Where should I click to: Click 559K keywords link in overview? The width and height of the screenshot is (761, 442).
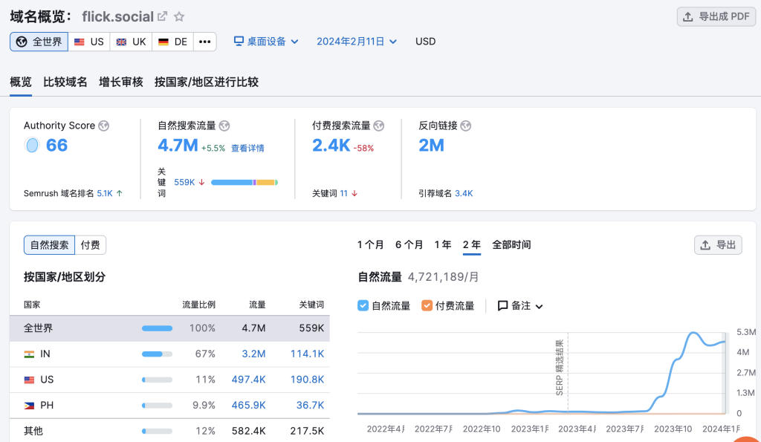coord(184,183)
